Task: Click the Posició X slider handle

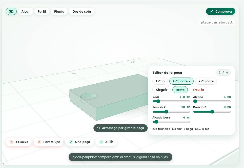Action: pos(166,112)
